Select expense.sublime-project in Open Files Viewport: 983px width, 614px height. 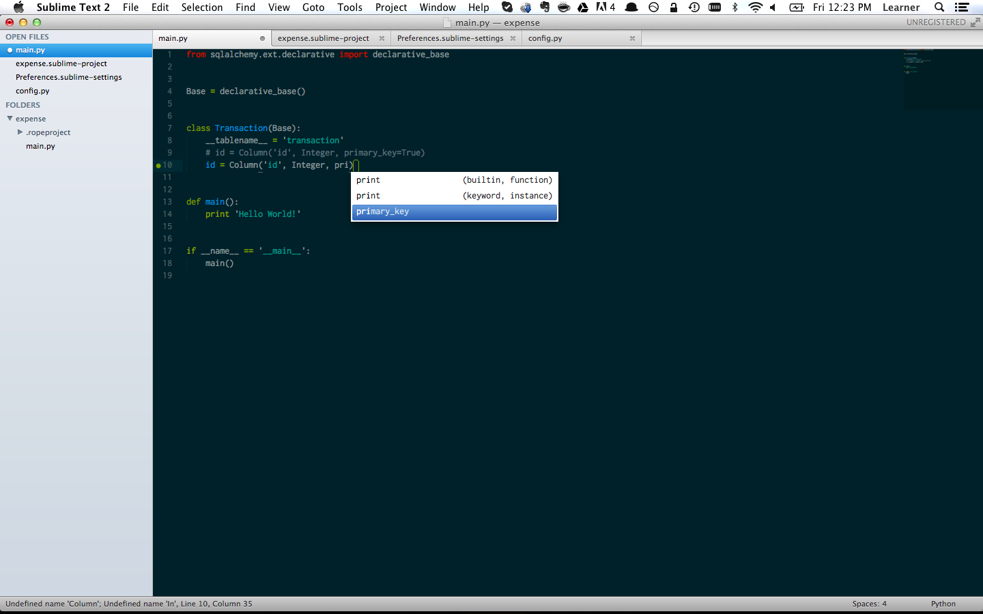click(61, 63)
